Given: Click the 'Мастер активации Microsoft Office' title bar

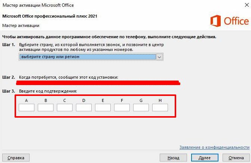Looking at the screenshot, I should coord(37,5).
